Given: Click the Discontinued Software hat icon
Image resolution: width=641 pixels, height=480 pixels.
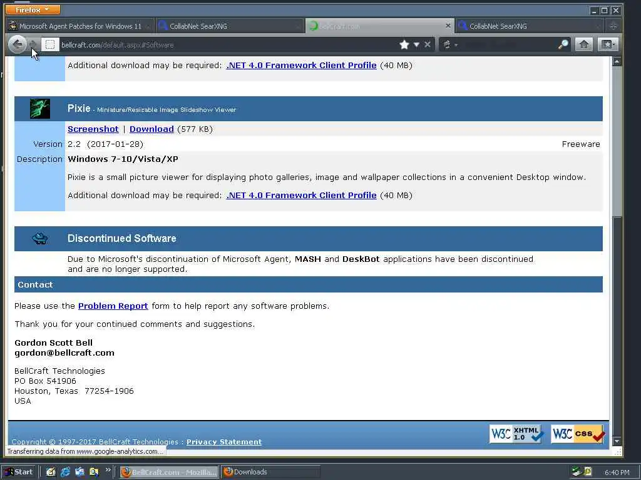Looking at the screenshot, I should 39,238.
